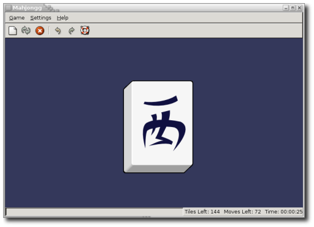The width and height of the screenshot is (314, 227).
Task: Get a hint via the lifebuoy icon
Action: 85,31
